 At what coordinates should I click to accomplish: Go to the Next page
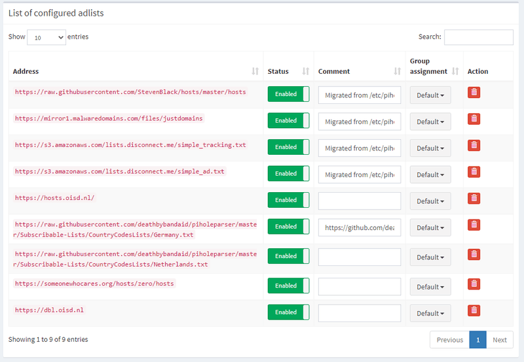tap(500, 340)
